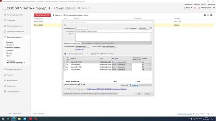Click the person icon beside the company name

(x=4, y=8)
